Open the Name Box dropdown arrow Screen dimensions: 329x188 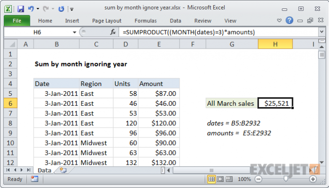coord(75,32)
